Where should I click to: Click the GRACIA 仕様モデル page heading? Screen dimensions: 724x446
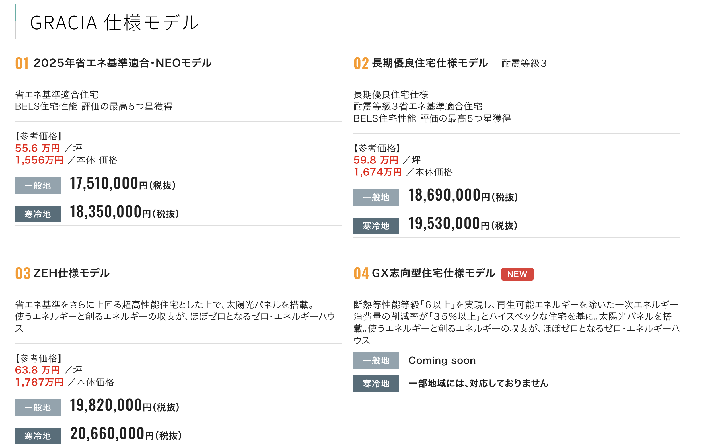click(x=115, y=22)
